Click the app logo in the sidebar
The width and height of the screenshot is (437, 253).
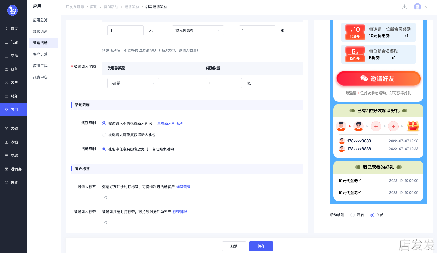[x=12, y=10]
